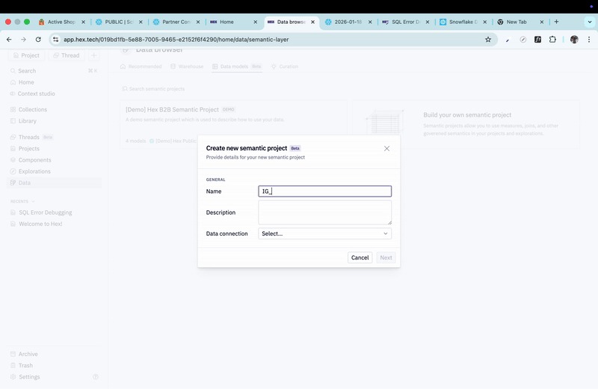Go forward in browser history
Screen dimensions: 598x389
pos(23,40)
